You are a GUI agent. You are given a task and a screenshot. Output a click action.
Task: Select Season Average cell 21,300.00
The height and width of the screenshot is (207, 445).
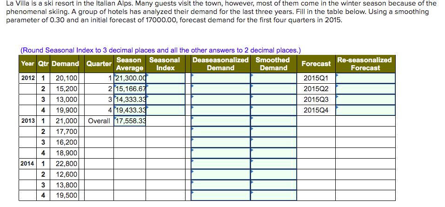[130, 78]
